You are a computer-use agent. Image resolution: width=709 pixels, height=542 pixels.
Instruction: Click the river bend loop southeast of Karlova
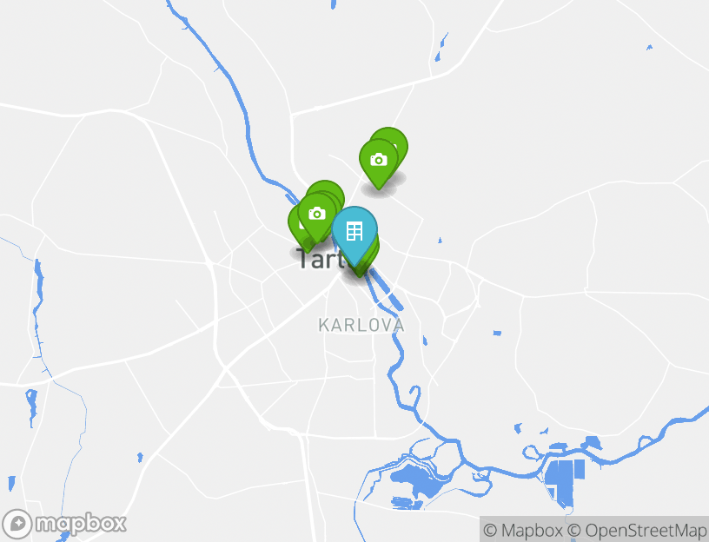click(x=414, y=398)
